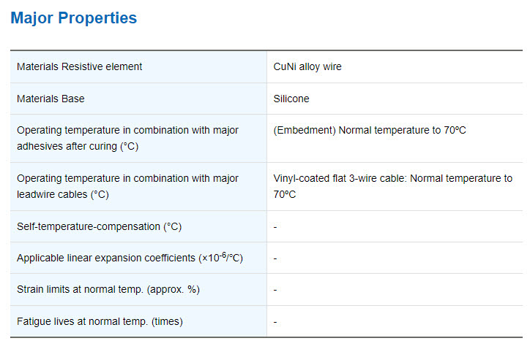The image size is (530, 349).
Task: Click the dash value for linear expansion coefficients
Action: 275,258
